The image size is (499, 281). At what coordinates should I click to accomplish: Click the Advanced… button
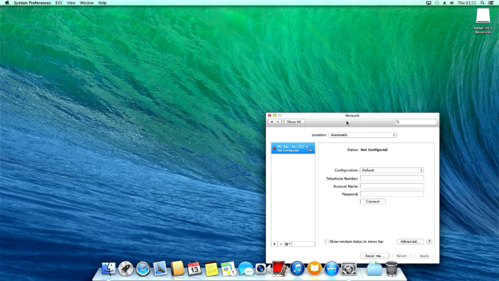pyautogui.click(x=410, y=242)
